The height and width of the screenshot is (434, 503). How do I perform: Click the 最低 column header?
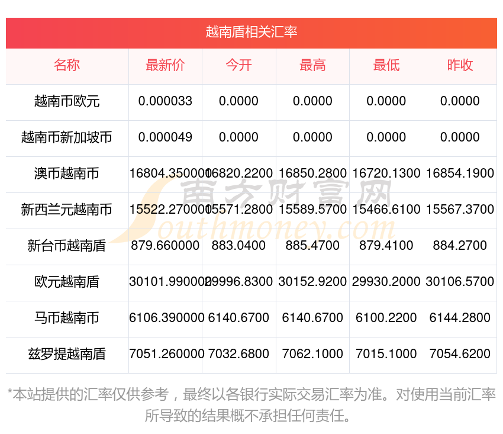[386, 65]
